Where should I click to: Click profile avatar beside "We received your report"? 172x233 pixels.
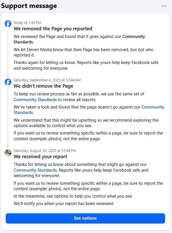click(x=8, y=153)
